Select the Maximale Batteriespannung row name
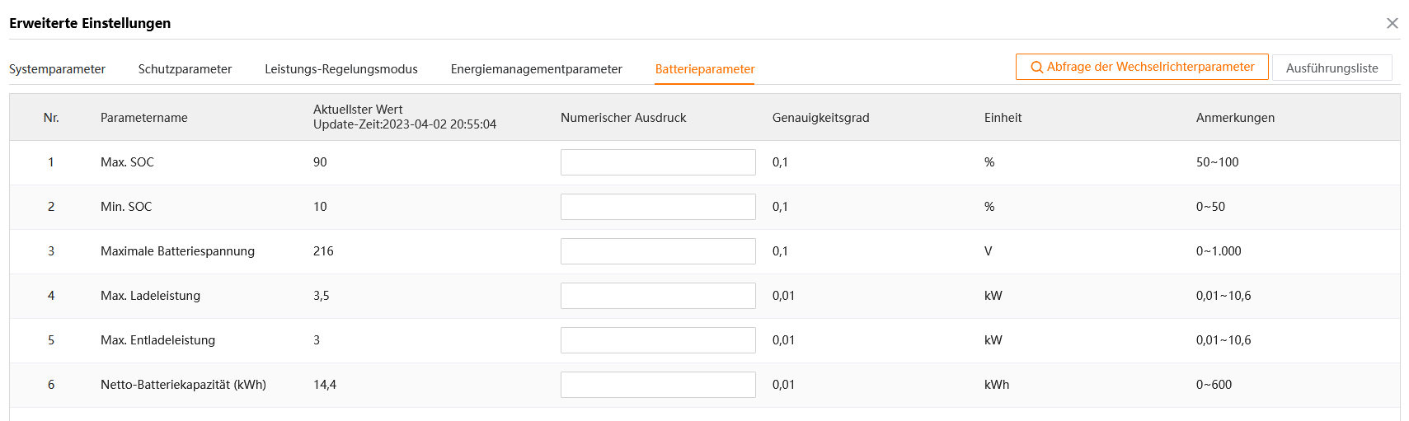The image size is (1409, 421). [x=177, y=251]
